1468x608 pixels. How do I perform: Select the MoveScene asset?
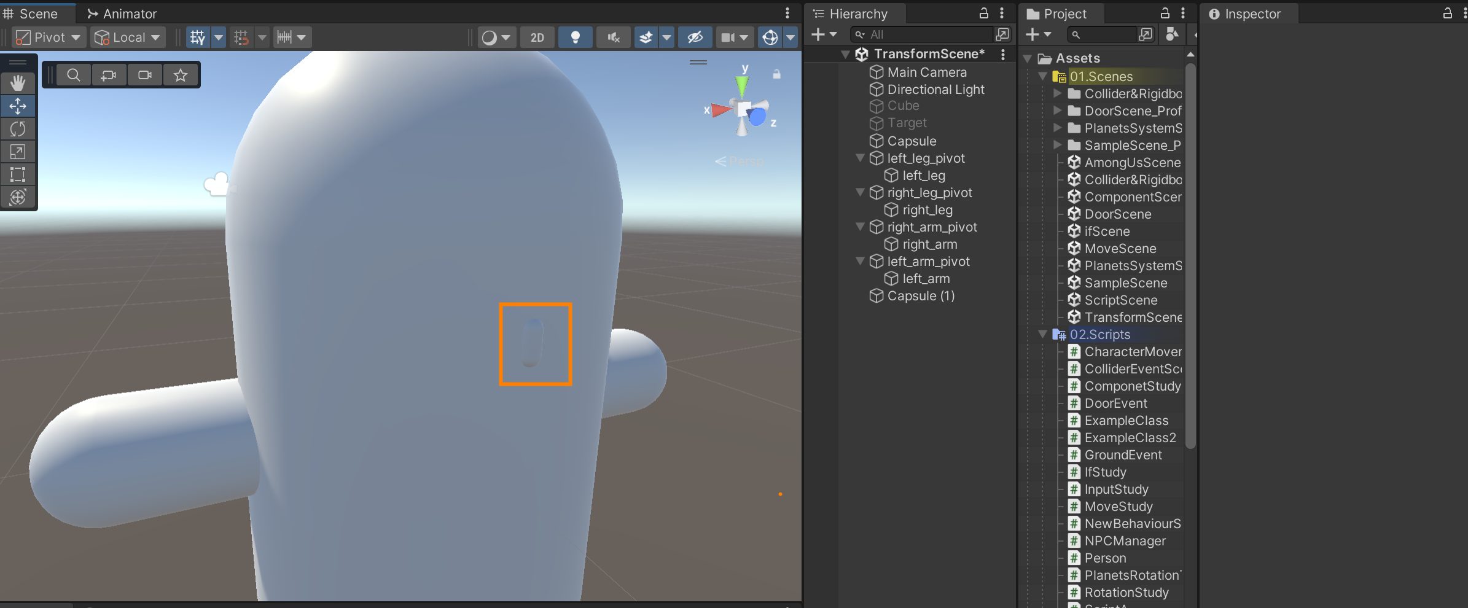(1120, 249)
